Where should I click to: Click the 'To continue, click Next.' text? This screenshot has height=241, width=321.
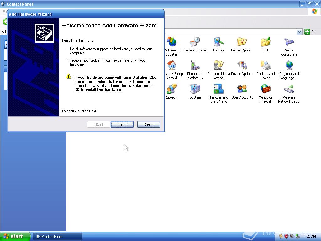coord(79,111)
